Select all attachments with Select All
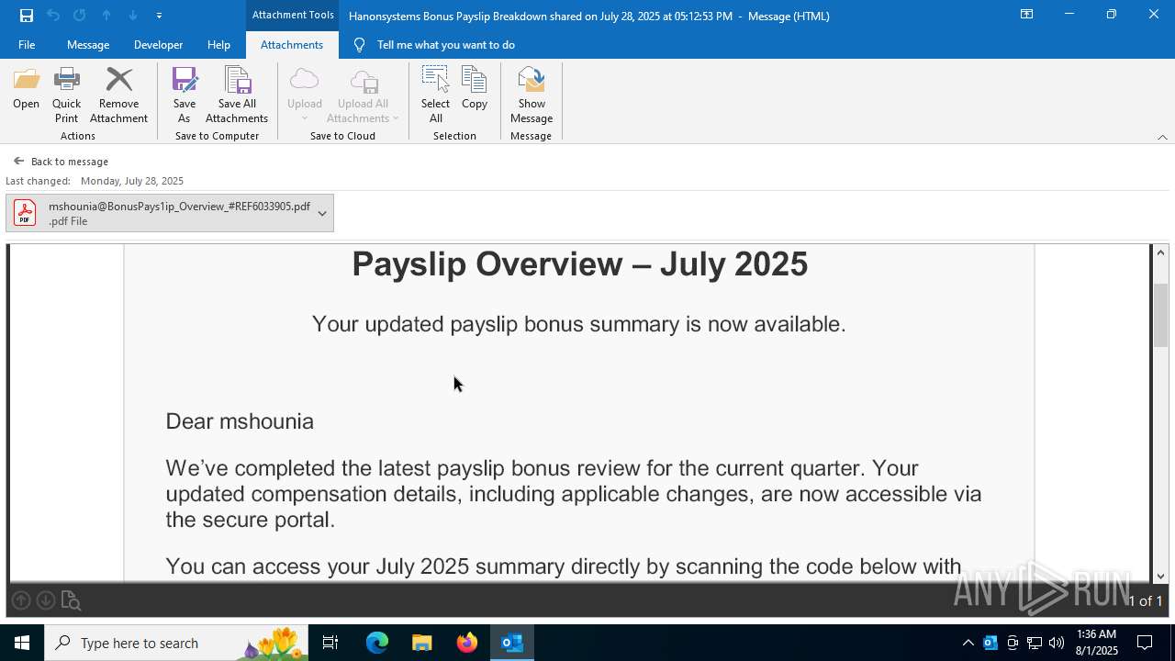 (435, 95)
